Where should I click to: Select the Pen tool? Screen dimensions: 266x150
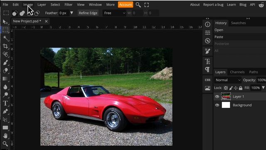[x=5, y=111]
